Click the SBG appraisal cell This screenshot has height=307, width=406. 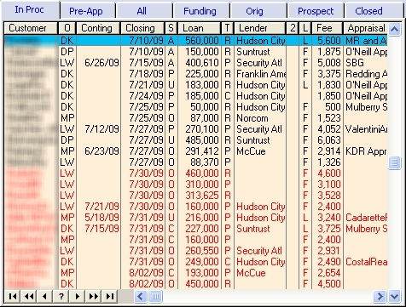[x=365, y=63]
